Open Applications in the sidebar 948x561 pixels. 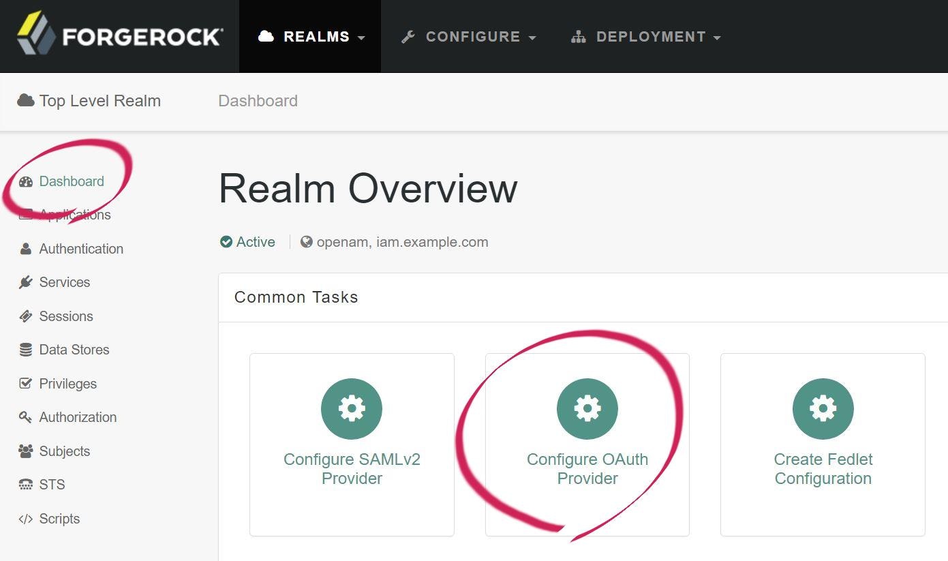[x=75, y=215]
